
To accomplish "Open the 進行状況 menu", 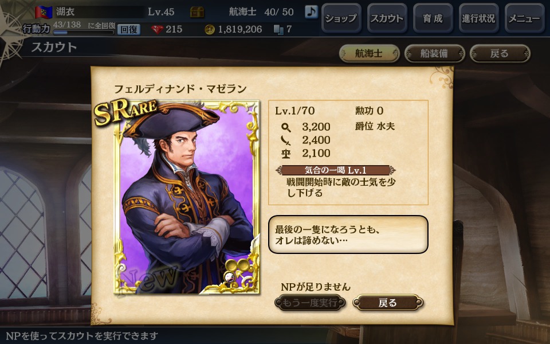I will pyautogui.click(x=479, y=18).
